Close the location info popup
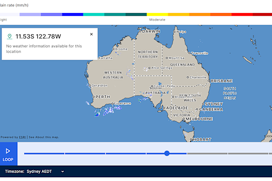The image size is (272, 181). click(91, 34)
